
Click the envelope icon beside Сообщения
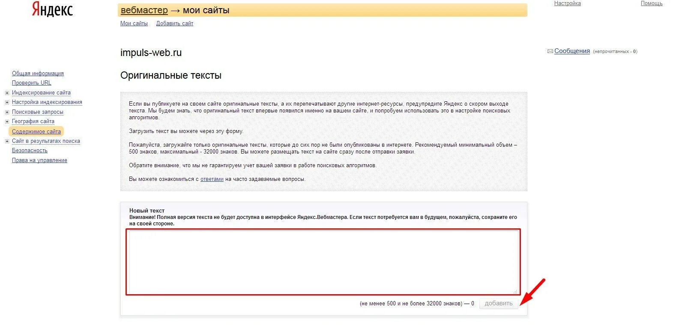[550, 51]
